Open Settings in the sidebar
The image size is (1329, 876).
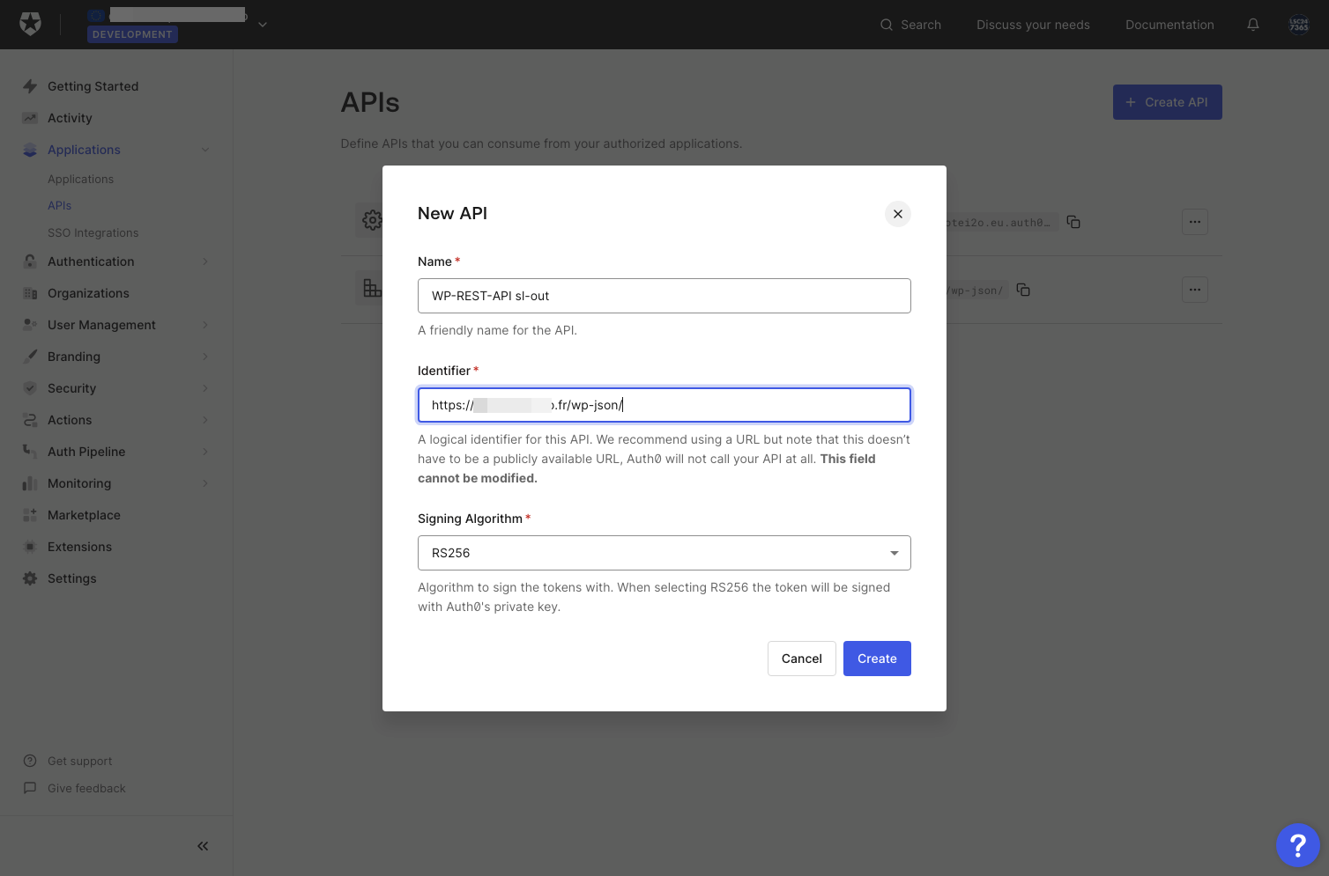pos(72,578)
